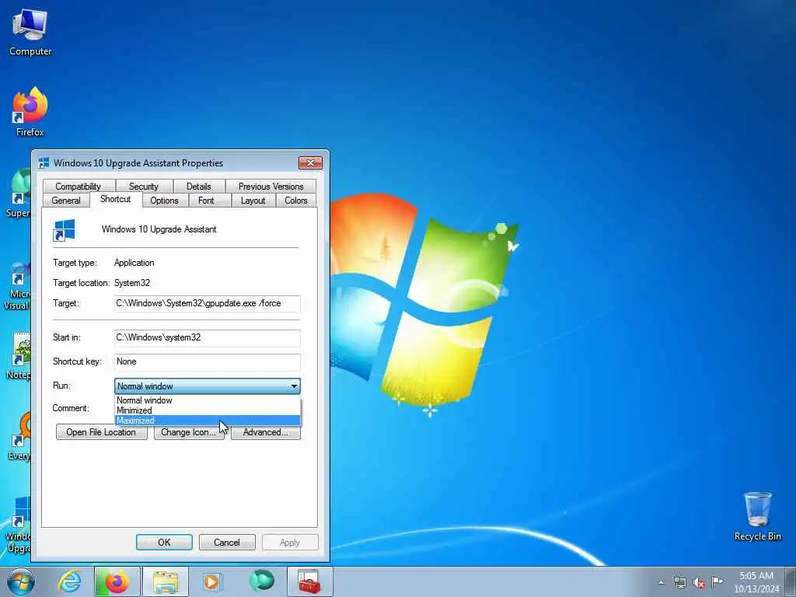
Task: Select the Windows Upgrade desktop shortcut
Action: [18, 525]
